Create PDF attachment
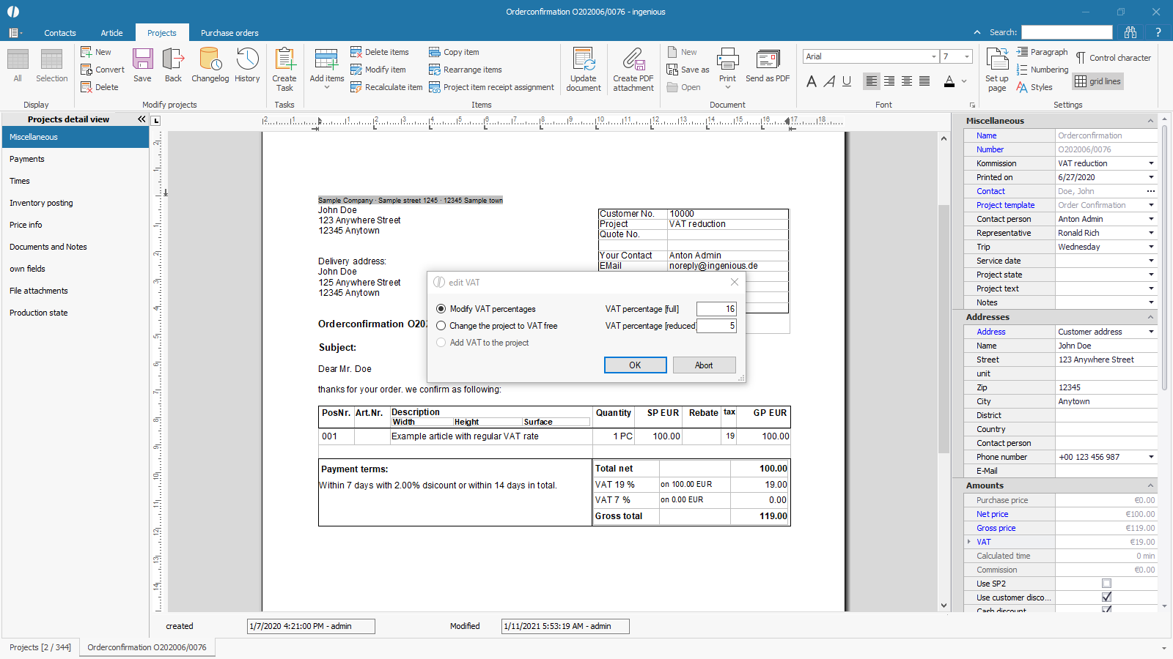 pyautogui.click(x=633, y=69)
